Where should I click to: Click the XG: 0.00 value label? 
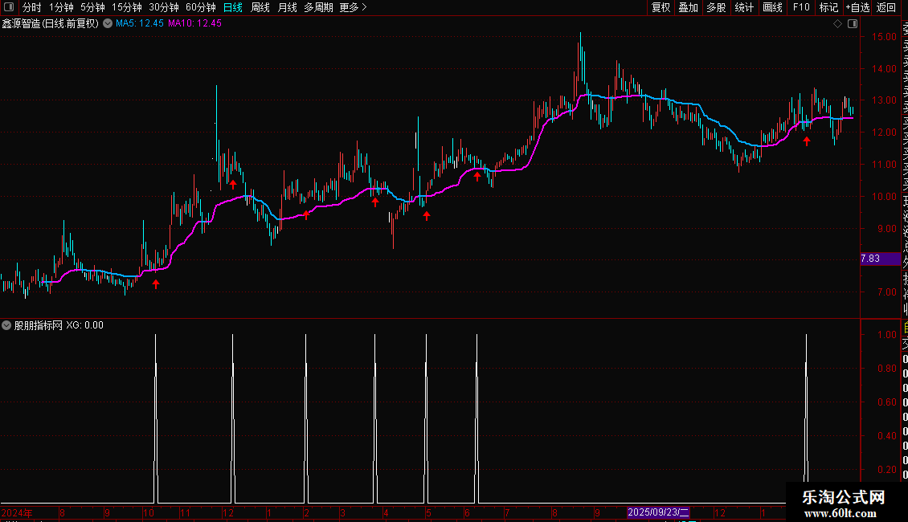pyautogui.click(x=84, y=325)
